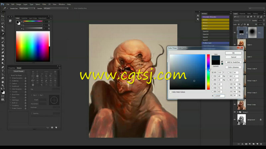266x149 pixels.
Task: Enable Only Web Colors checkbox
Action: [x=171, y=92]
